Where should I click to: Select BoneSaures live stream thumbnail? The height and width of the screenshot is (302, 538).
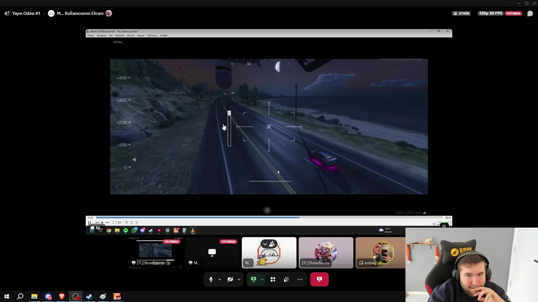pos(155,253)
